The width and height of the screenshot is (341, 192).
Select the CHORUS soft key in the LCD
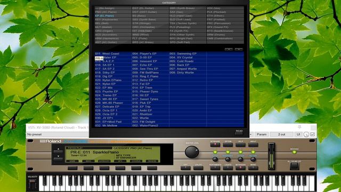click(136, 161)
